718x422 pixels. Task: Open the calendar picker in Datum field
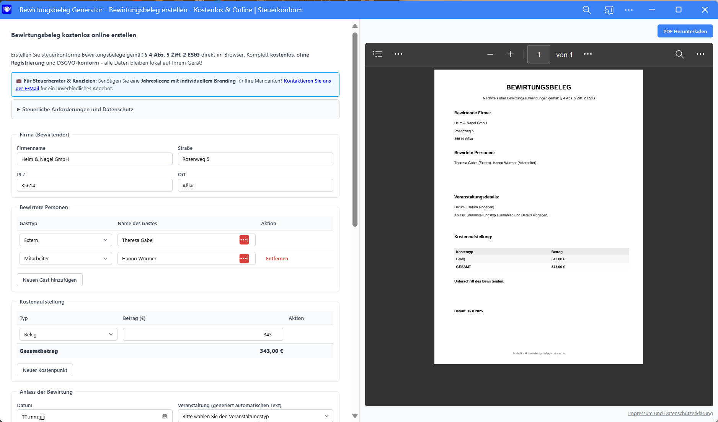(x=165, y=416)
